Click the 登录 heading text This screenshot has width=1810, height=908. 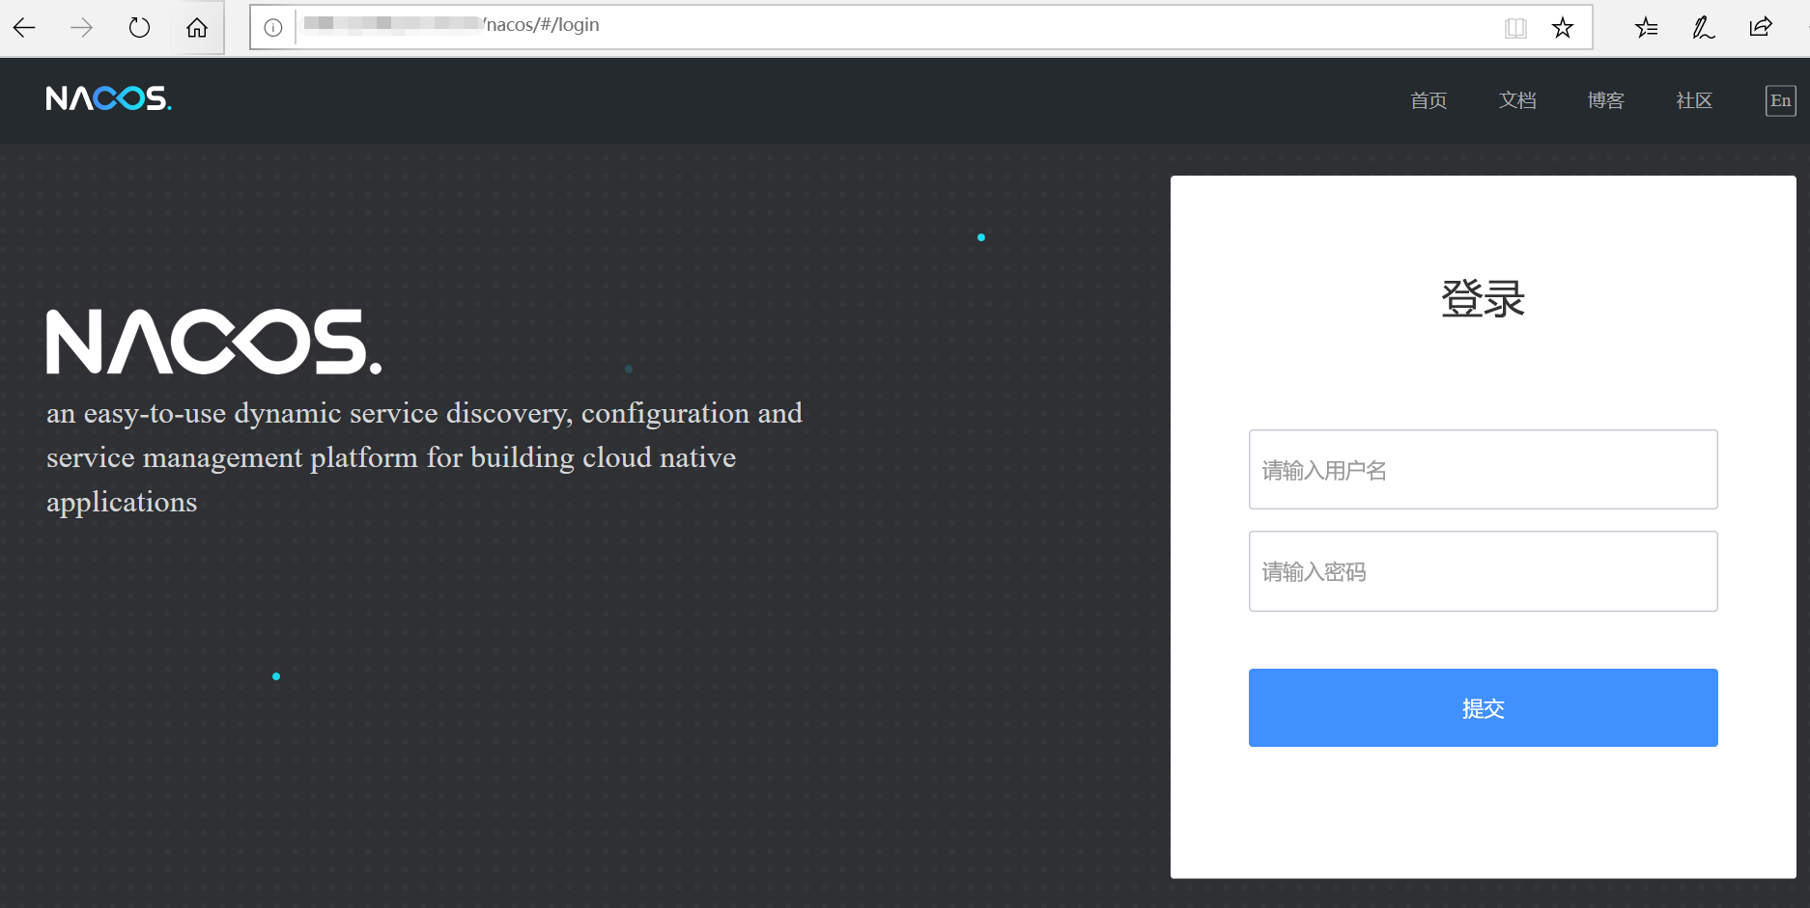point(1484,299)
